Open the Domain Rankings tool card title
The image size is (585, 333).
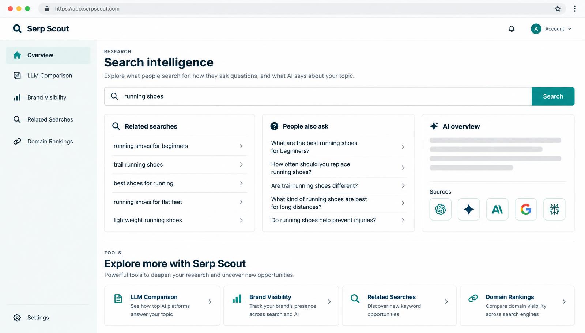pyautogui.click(x=510, y=297)
